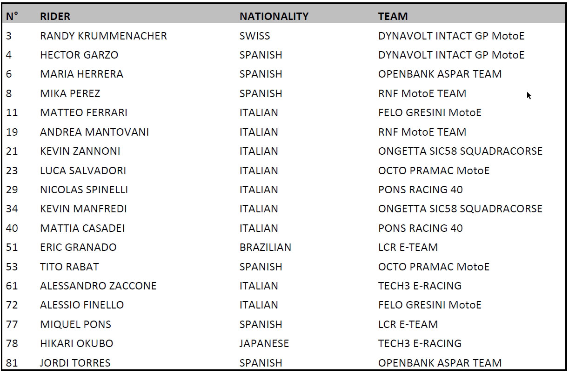Select KEVIN ZANNONI's team ONGETTA SIC58 SQUADRACORSE
This screenshot has height=374, width=569.
click(460, 151)
